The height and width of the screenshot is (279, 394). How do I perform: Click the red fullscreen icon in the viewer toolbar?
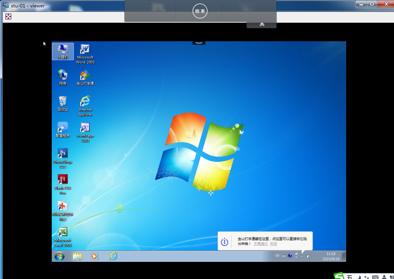point(8,17)
